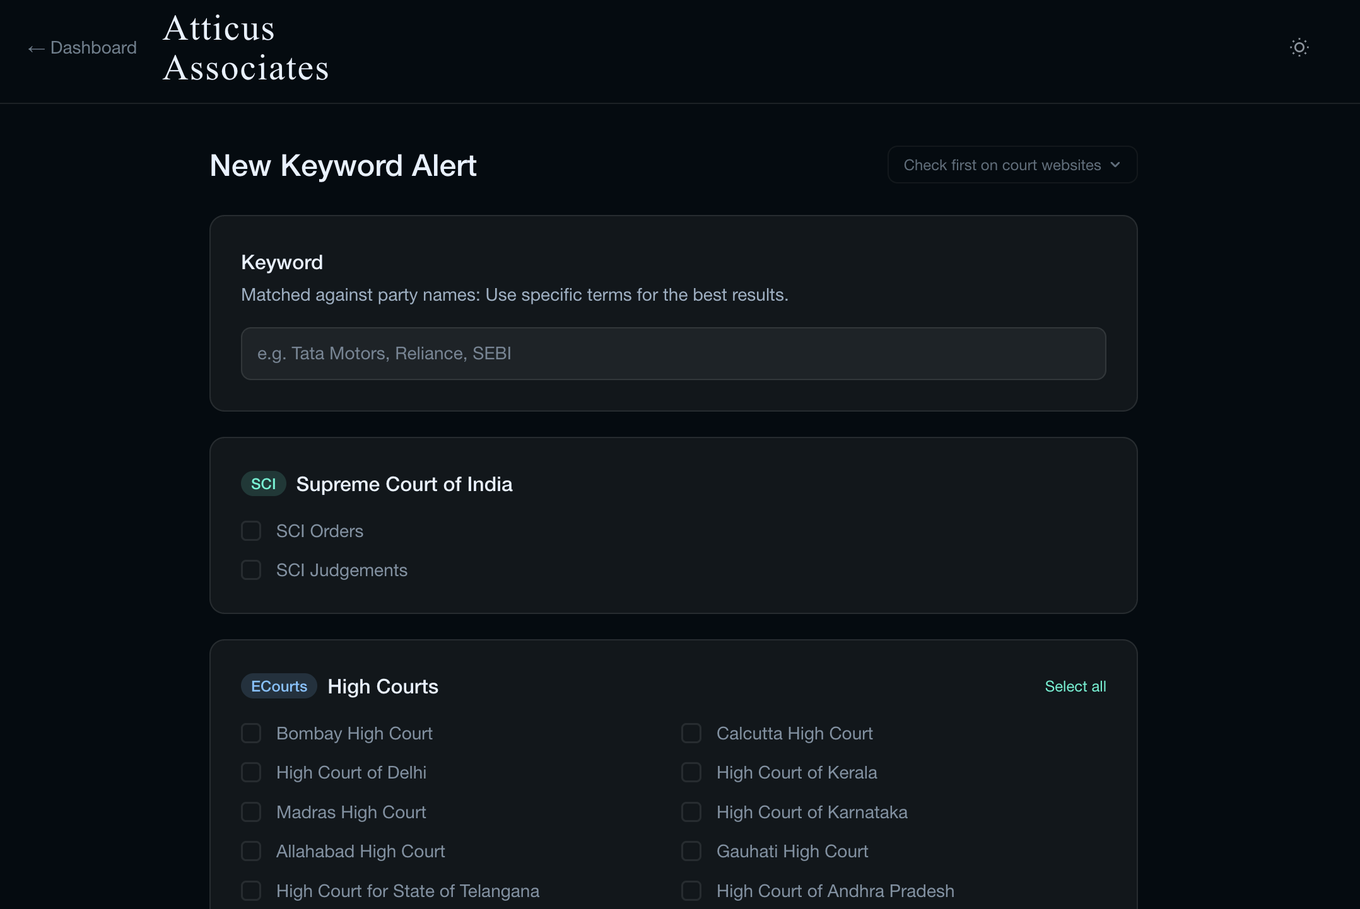Check the Bombay High Court option
Viewport: 1360px width, 909px height.
pos(251,733)
